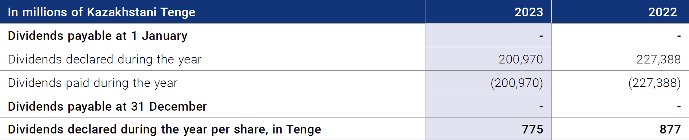The width and height of the screenshot is (689, 140).
Task: Select the 2022 column header
Action: (x=662, y=12)
